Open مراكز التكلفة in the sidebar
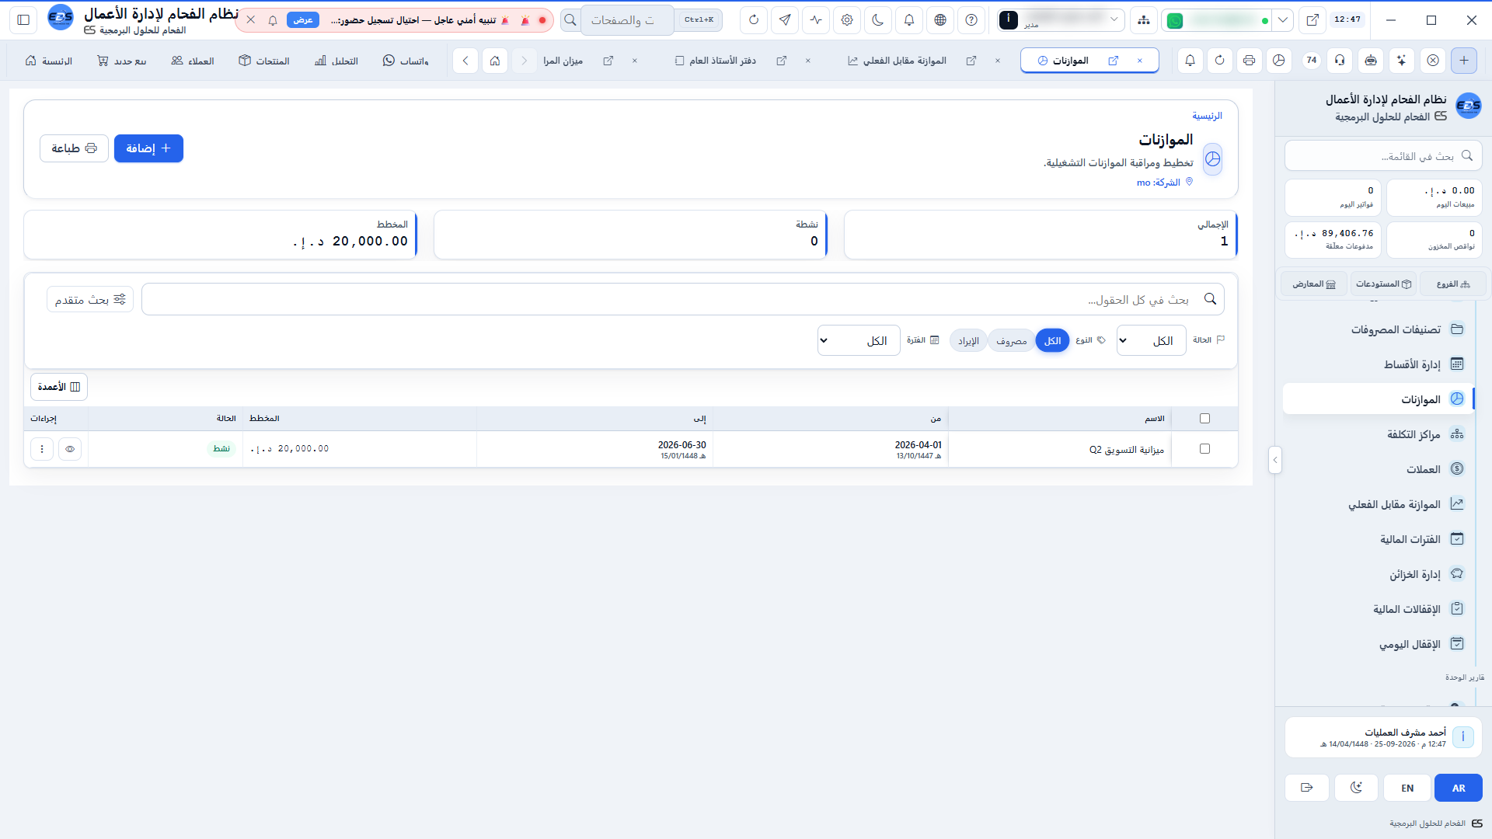Screen dimensions: 1492x839 tap(1378, 434)
